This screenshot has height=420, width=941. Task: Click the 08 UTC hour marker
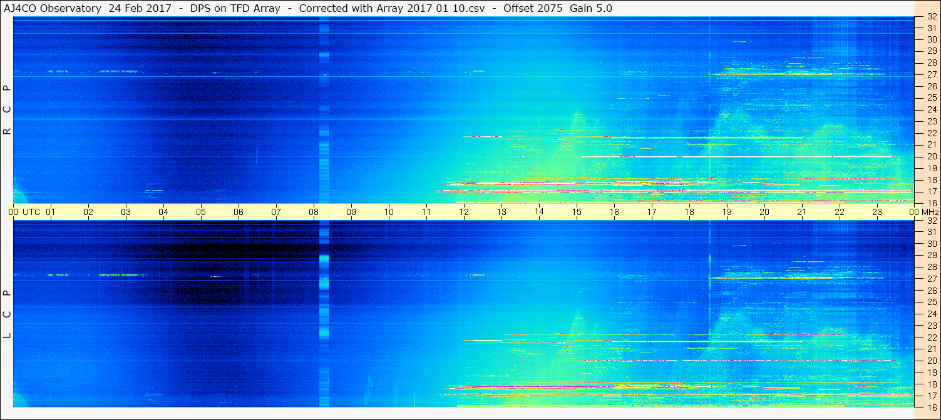314,212
